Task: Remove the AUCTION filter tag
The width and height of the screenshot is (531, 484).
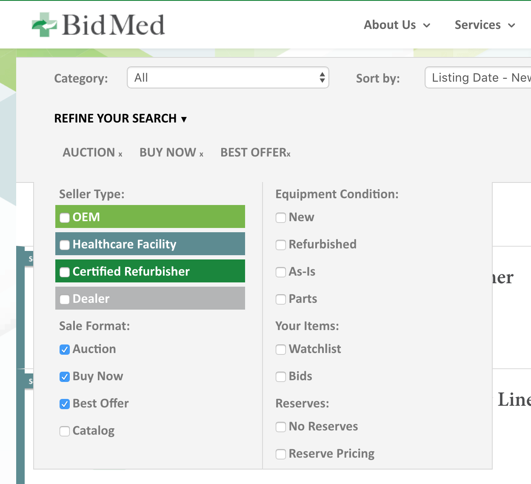Action: pyautogui.click(x=120, y=154)
